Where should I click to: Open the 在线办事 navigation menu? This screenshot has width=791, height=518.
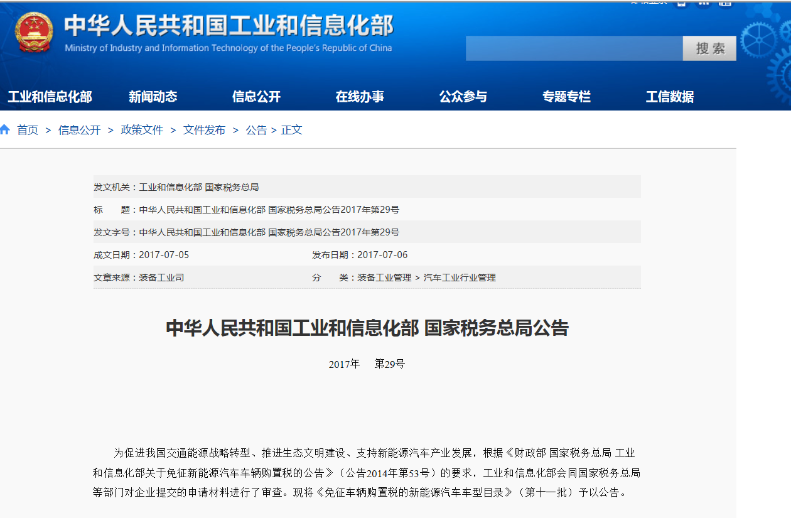coord(360,96)
